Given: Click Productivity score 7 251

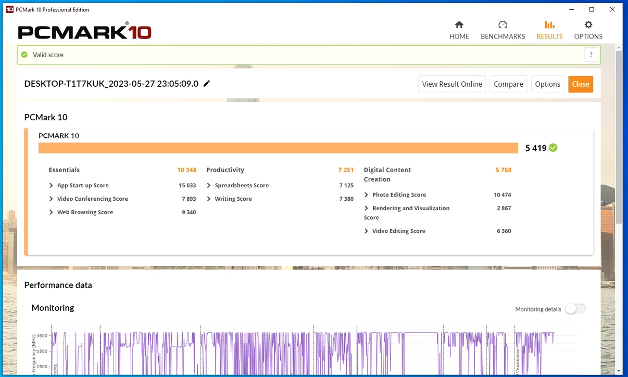Looking at the screenshot, I should coord(346,170).
